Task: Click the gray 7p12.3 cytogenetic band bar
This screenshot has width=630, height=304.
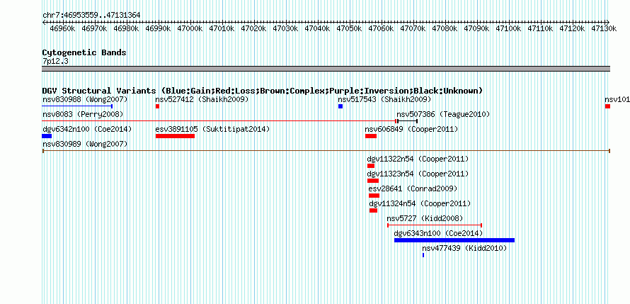Action: [x=326, y=69]
